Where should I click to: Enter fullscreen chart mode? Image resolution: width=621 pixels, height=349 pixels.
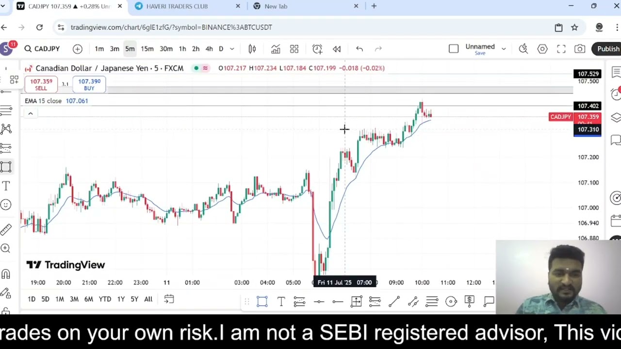point(561,49)
